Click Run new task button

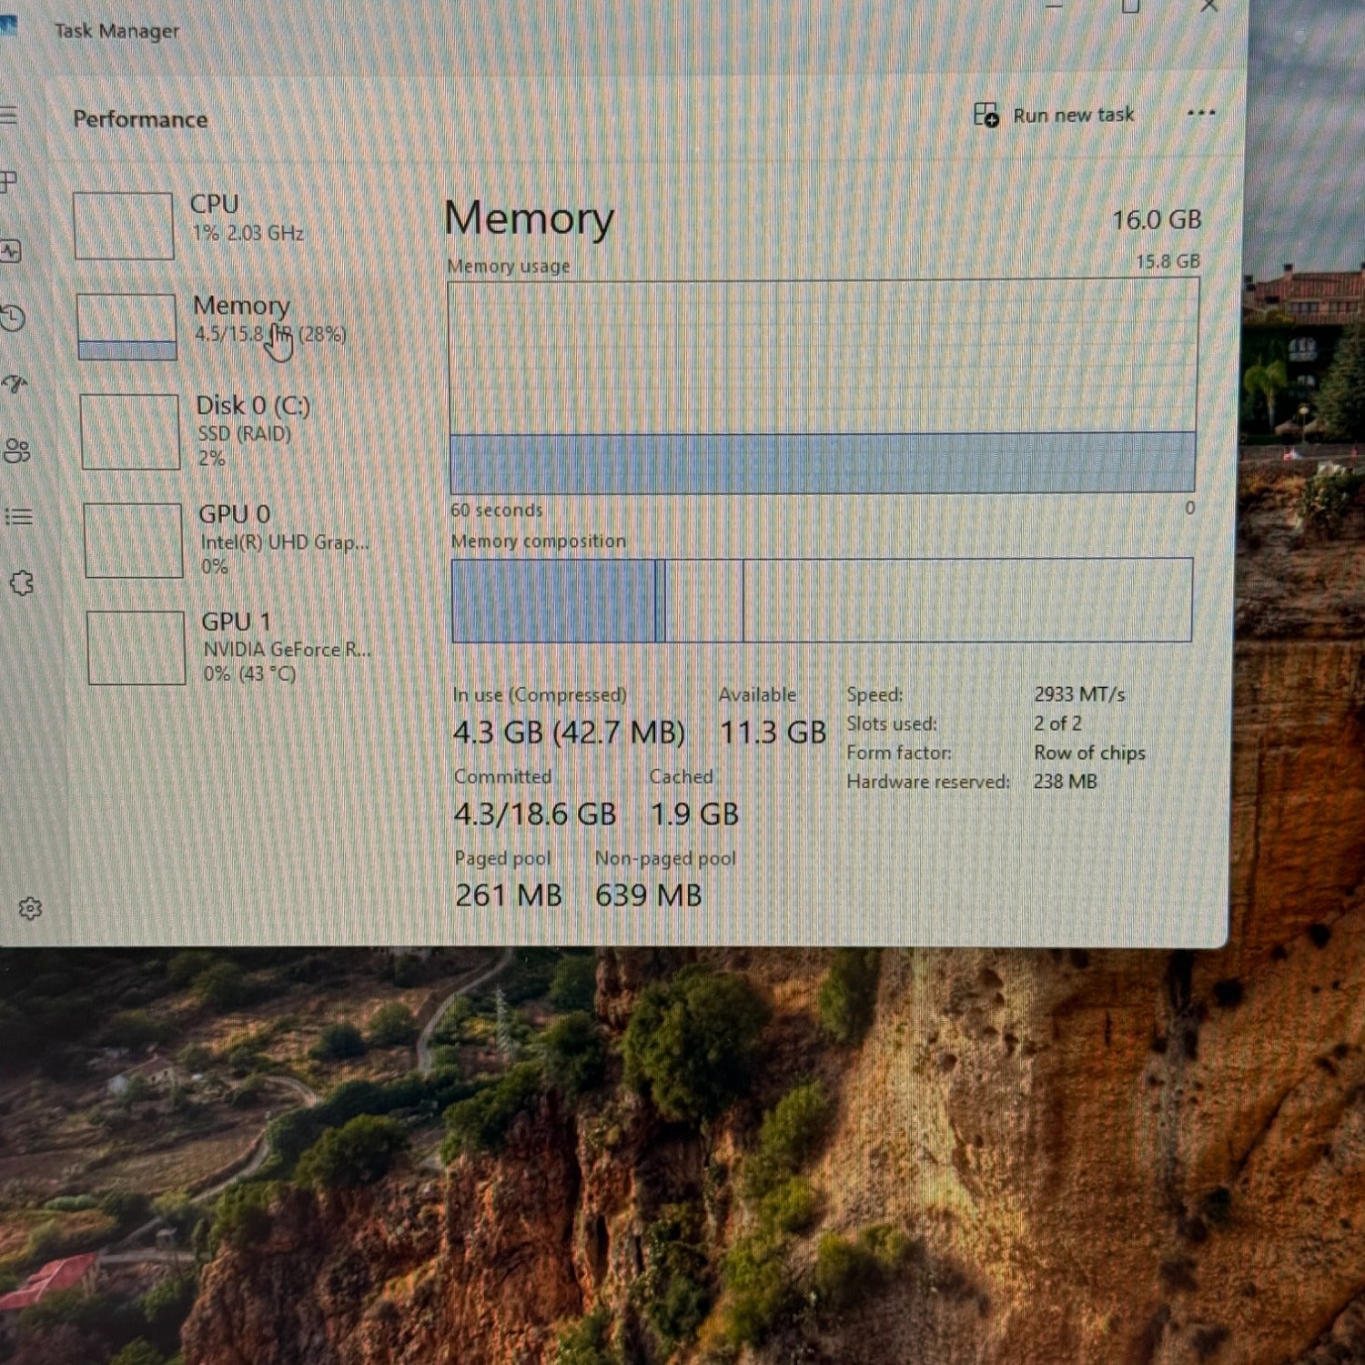click(1054, 116)
